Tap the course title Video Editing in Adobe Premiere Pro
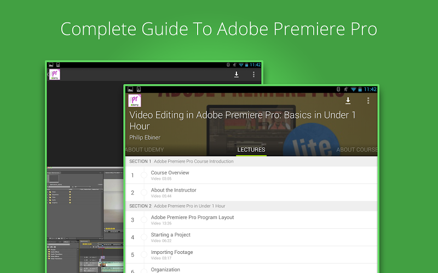This screenshot has height=273, width=438. (243, 121)
